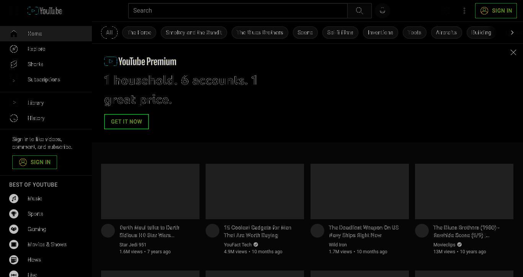Click the Explore compass icon
523x277 pixels.
(x=14, y=49)
